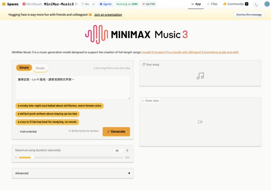The height and width of the screenshot is (190, 271).
Task: Reset the maximum song duration value
Action: [x=127, y=151]
